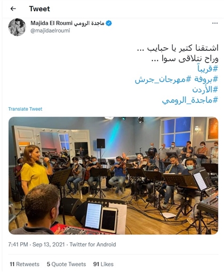Click the Twitter for Android source link
The width and height of the screenshot is (224, 272).
[x=93, y=244]
